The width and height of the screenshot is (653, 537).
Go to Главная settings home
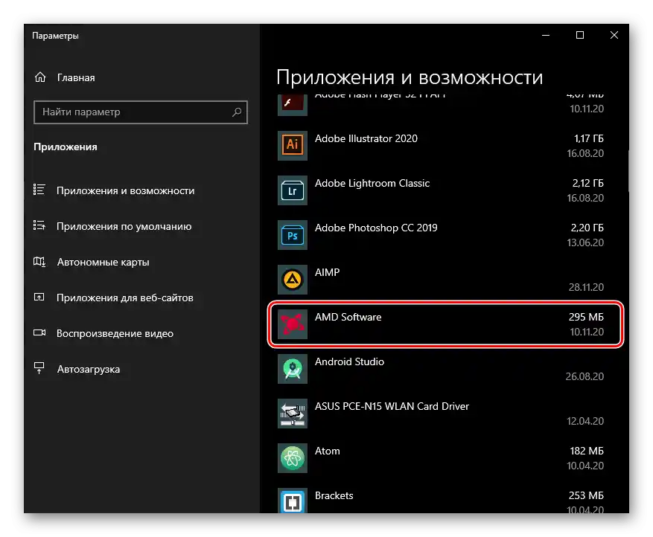pos(76,78)
